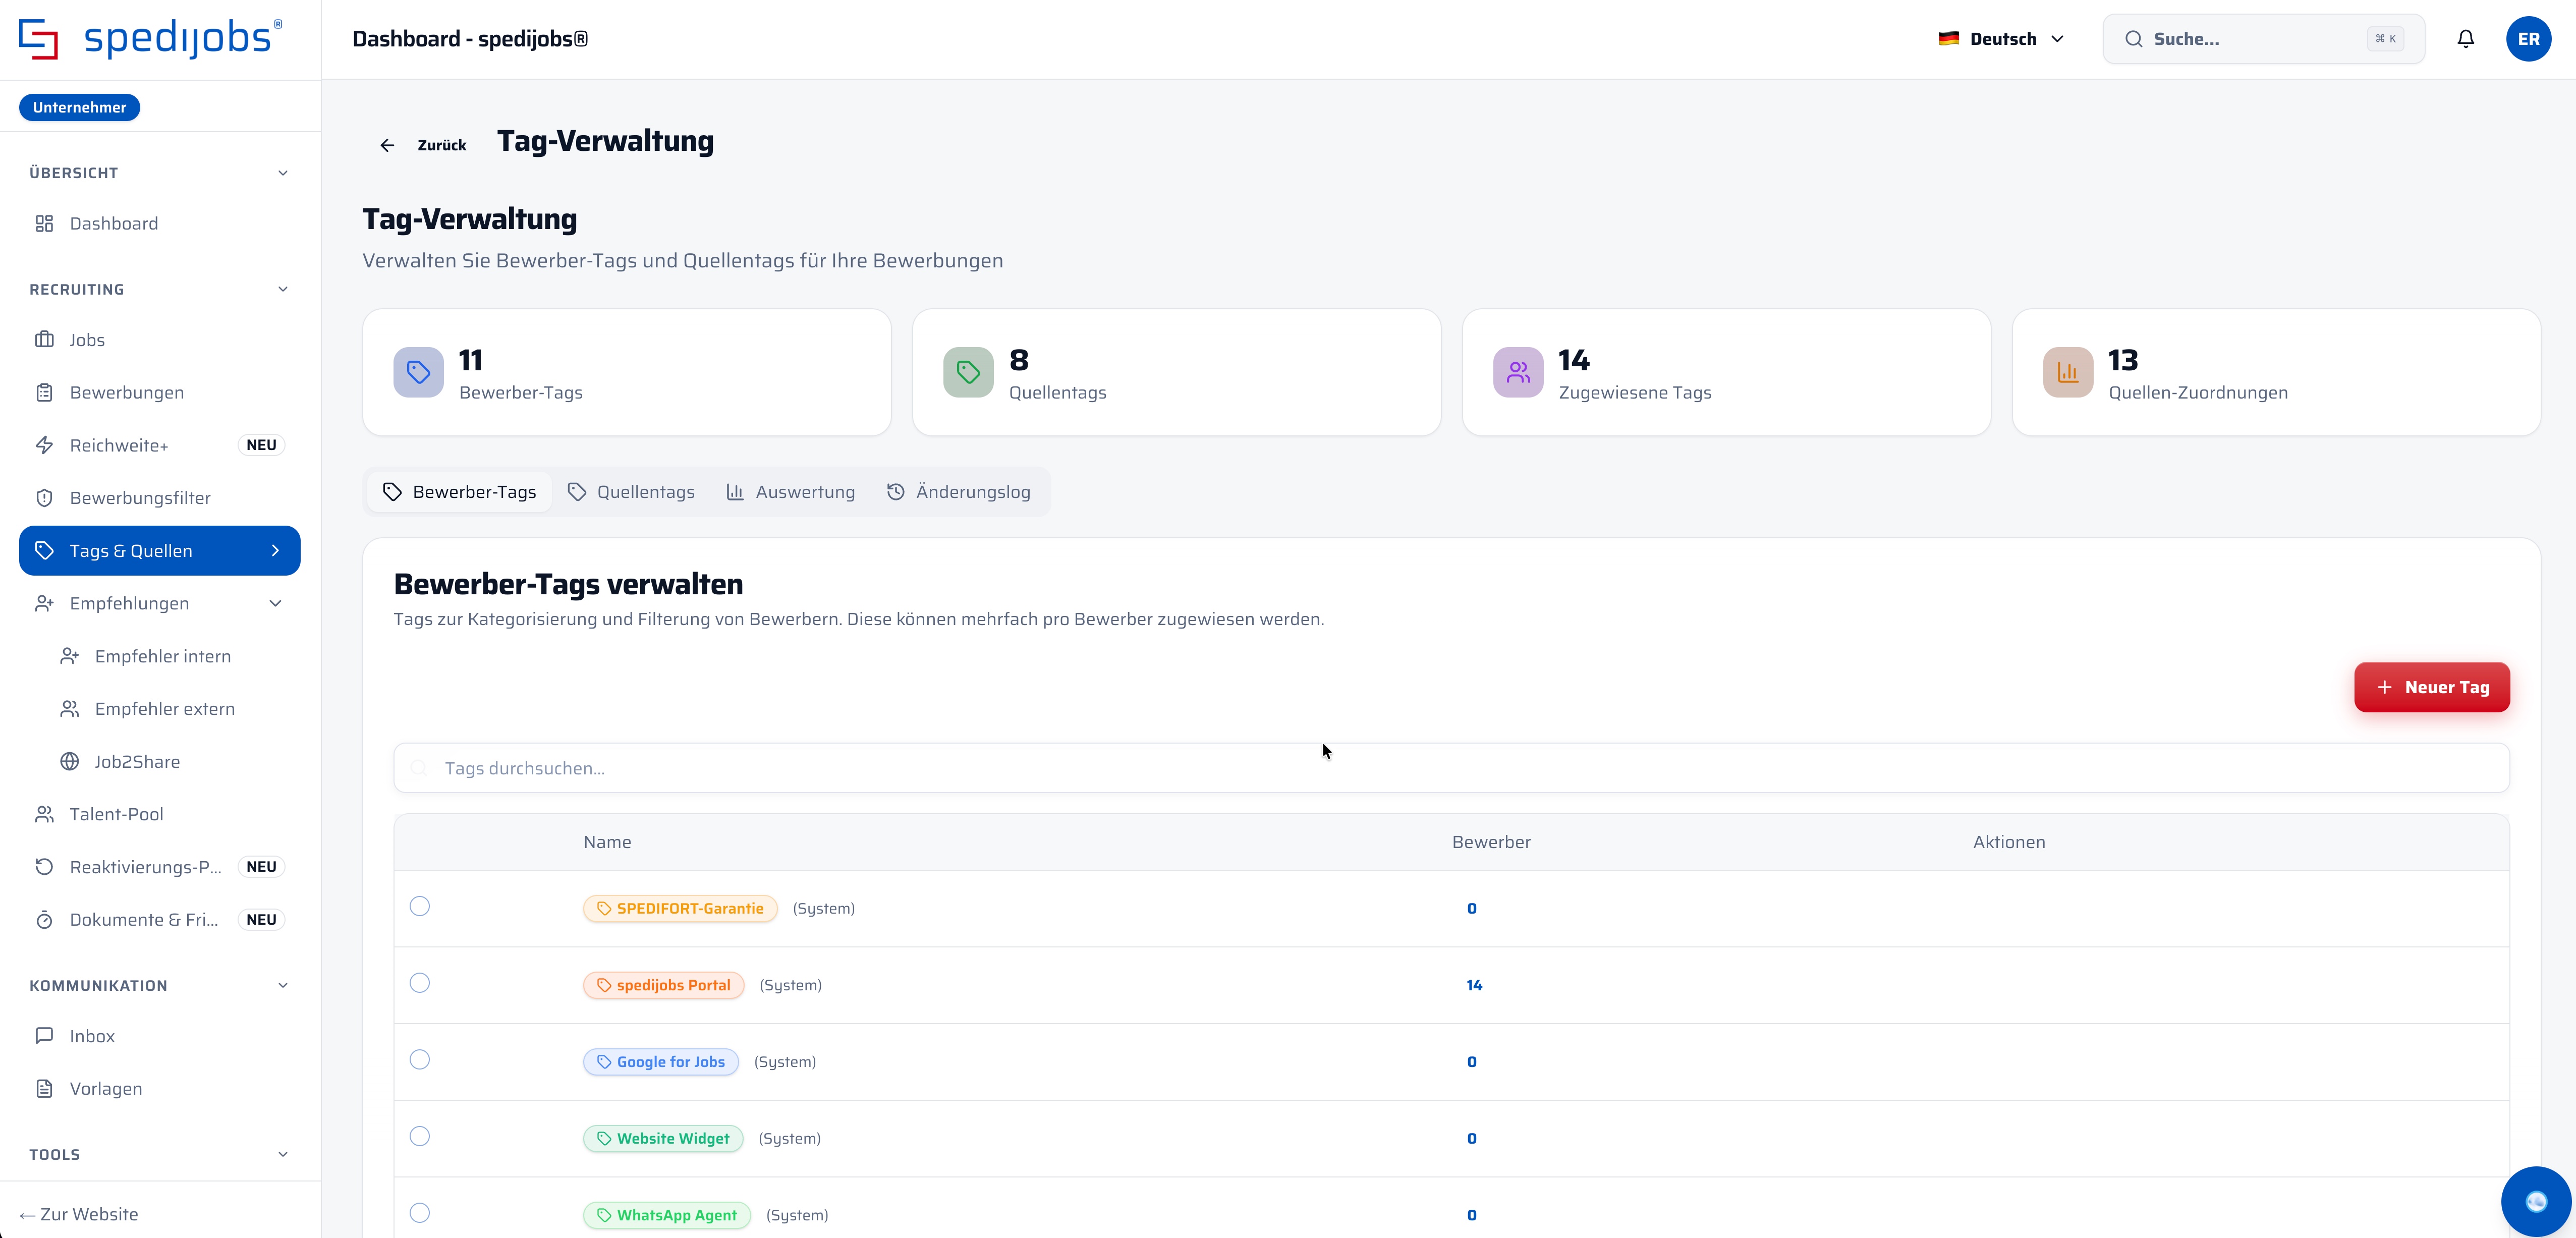Click the Unternehmer badge
The width and height of the screenshot is (2576, 1238).
(x=79, y=107)
